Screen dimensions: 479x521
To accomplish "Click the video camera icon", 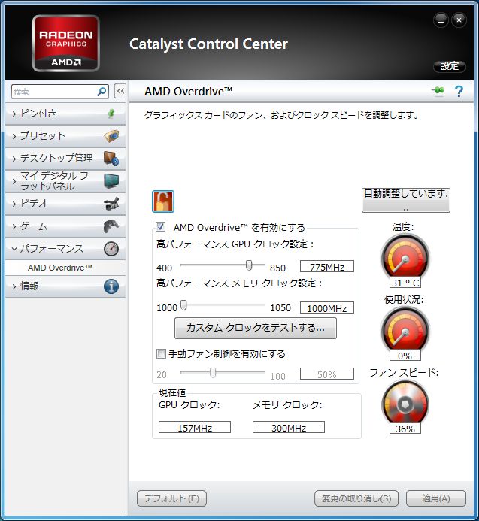I will point(111,204).
